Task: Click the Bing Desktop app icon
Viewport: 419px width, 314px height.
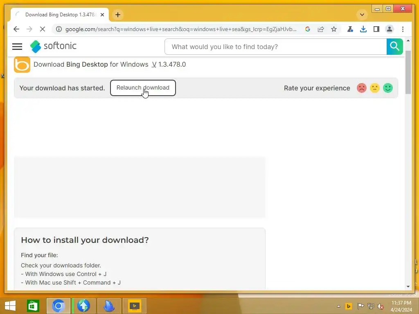Action: (22, 65)
